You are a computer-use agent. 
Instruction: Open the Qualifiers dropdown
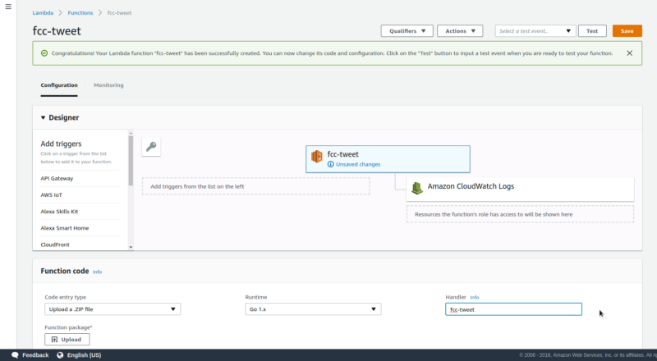tap(407, 31)
